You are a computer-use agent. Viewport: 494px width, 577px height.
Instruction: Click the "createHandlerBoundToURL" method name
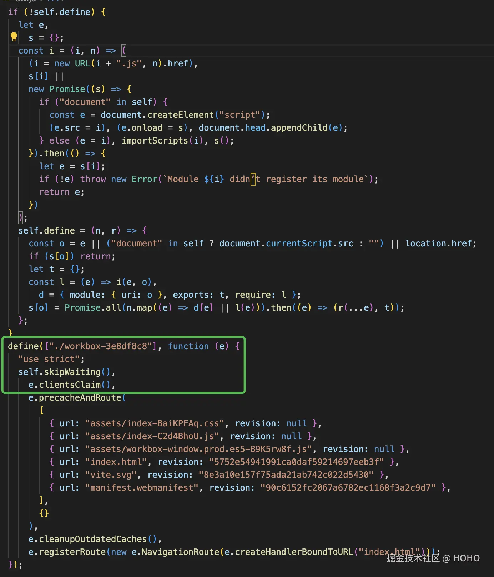coord(294,552)
